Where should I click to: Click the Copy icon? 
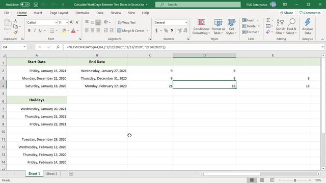click(15, 26)
